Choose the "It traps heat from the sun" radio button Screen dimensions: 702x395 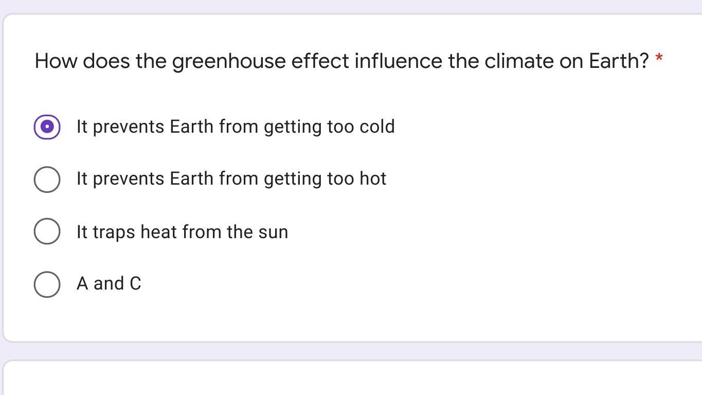[x=47, y=231]
